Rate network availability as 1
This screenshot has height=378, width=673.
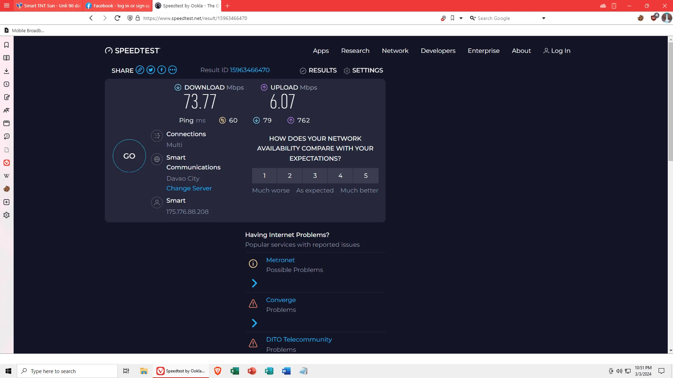(x=264, y=176)
